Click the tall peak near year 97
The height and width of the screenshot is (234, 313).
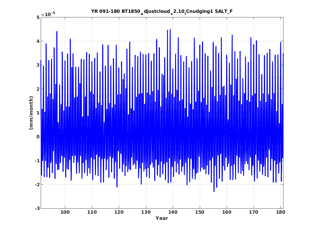coord(57,32)
